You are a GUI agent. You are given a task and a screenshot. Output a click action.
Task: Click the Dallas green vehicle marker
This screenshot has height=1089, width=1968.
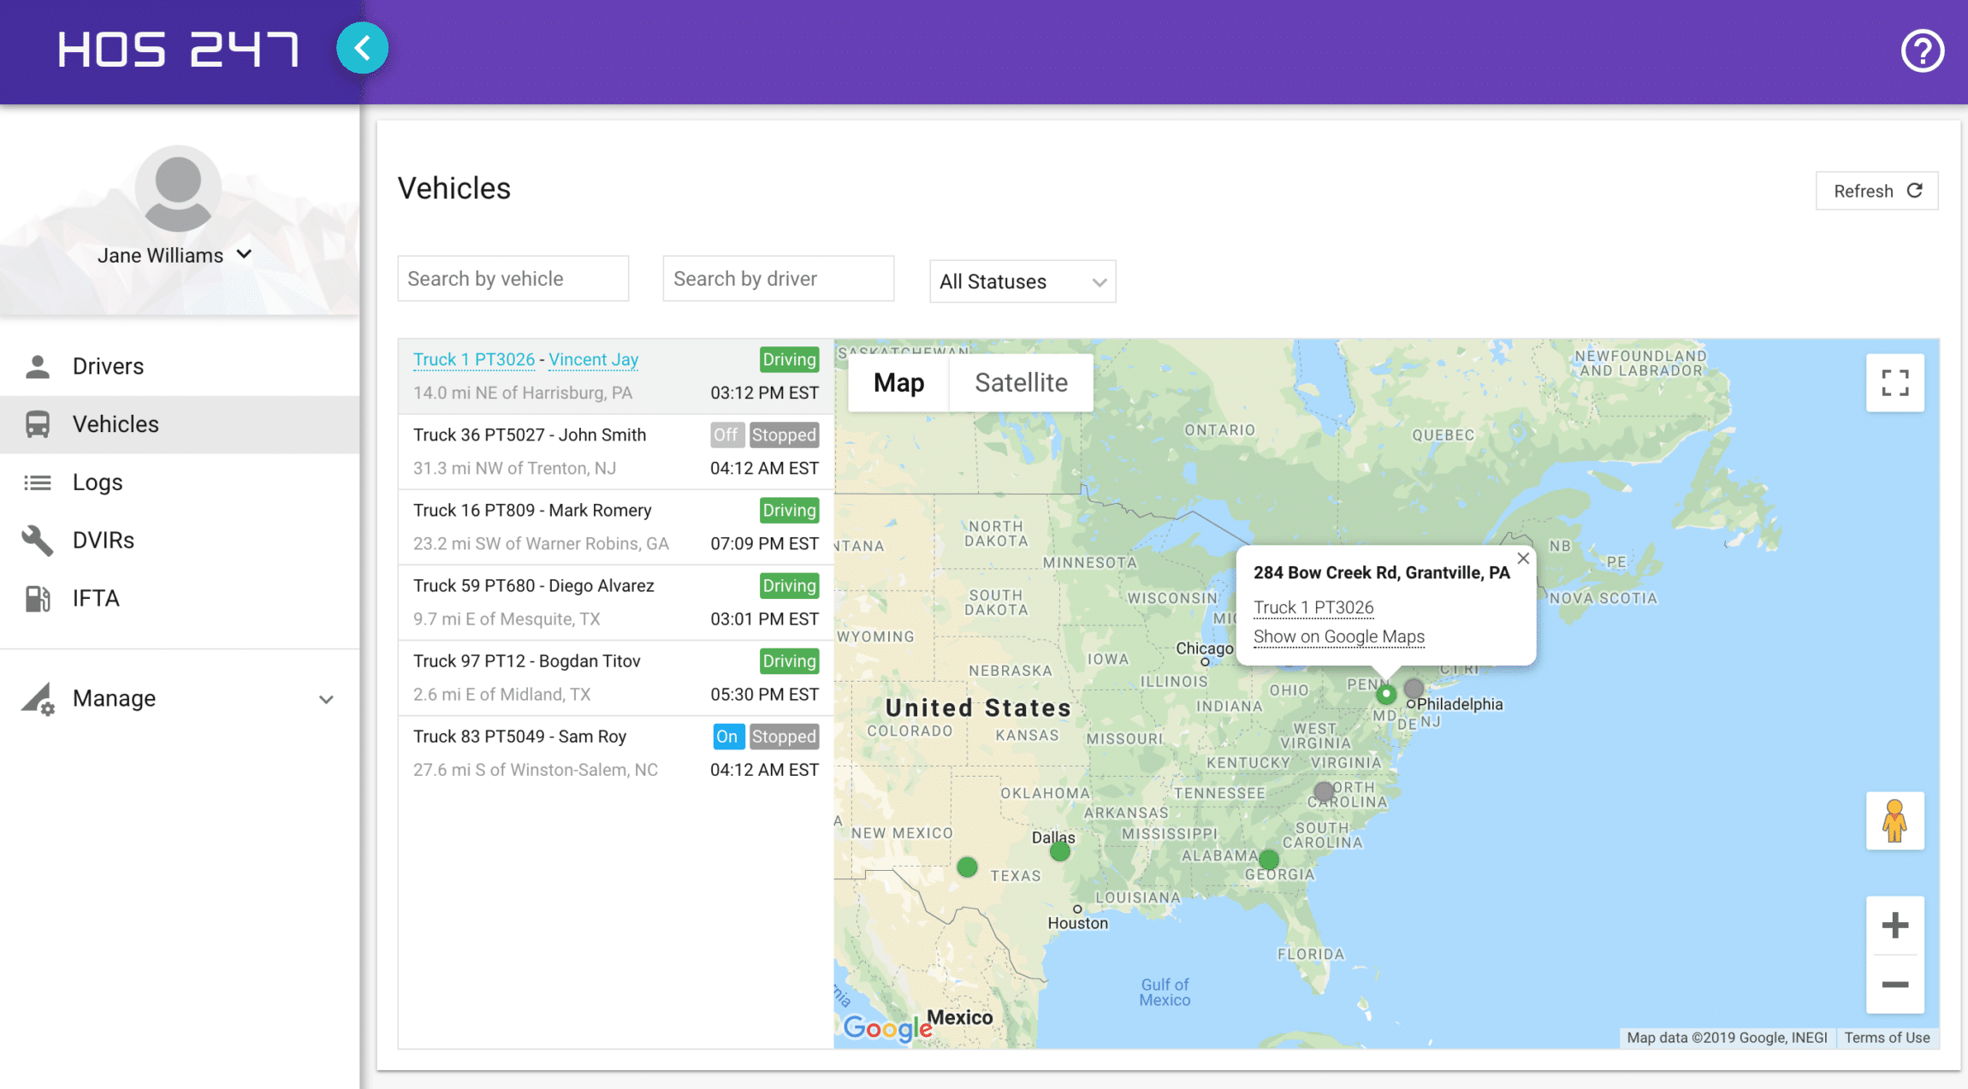point(1059,851)
